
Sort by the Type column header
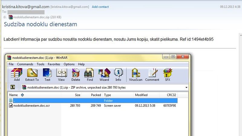point(118,95)
